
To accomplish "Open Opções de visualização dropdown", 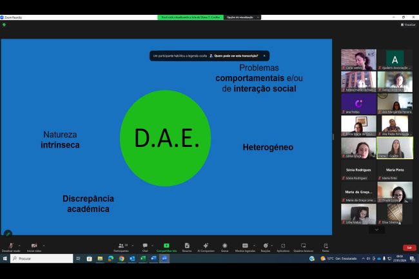I will (x=242, y=17).
